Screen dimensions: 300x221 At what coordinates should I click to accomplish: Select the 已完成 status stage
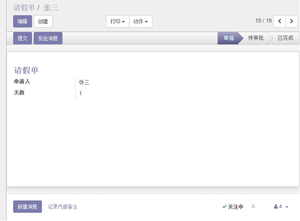(x=285, y=38)
